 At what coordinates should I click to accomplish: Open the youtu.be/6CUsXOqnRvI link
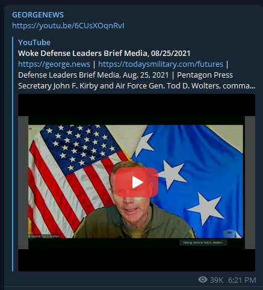pyautogui.click(x=68, y=26)
